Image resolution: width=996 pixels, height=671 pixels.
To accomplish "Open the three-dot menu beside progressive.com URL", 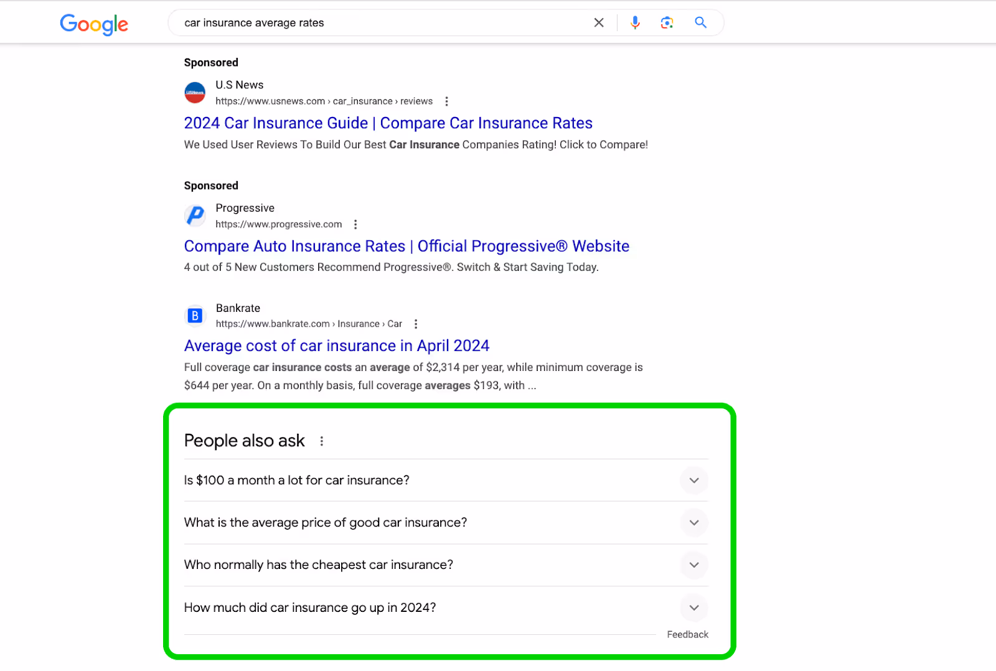I will [x=355, y=225].
